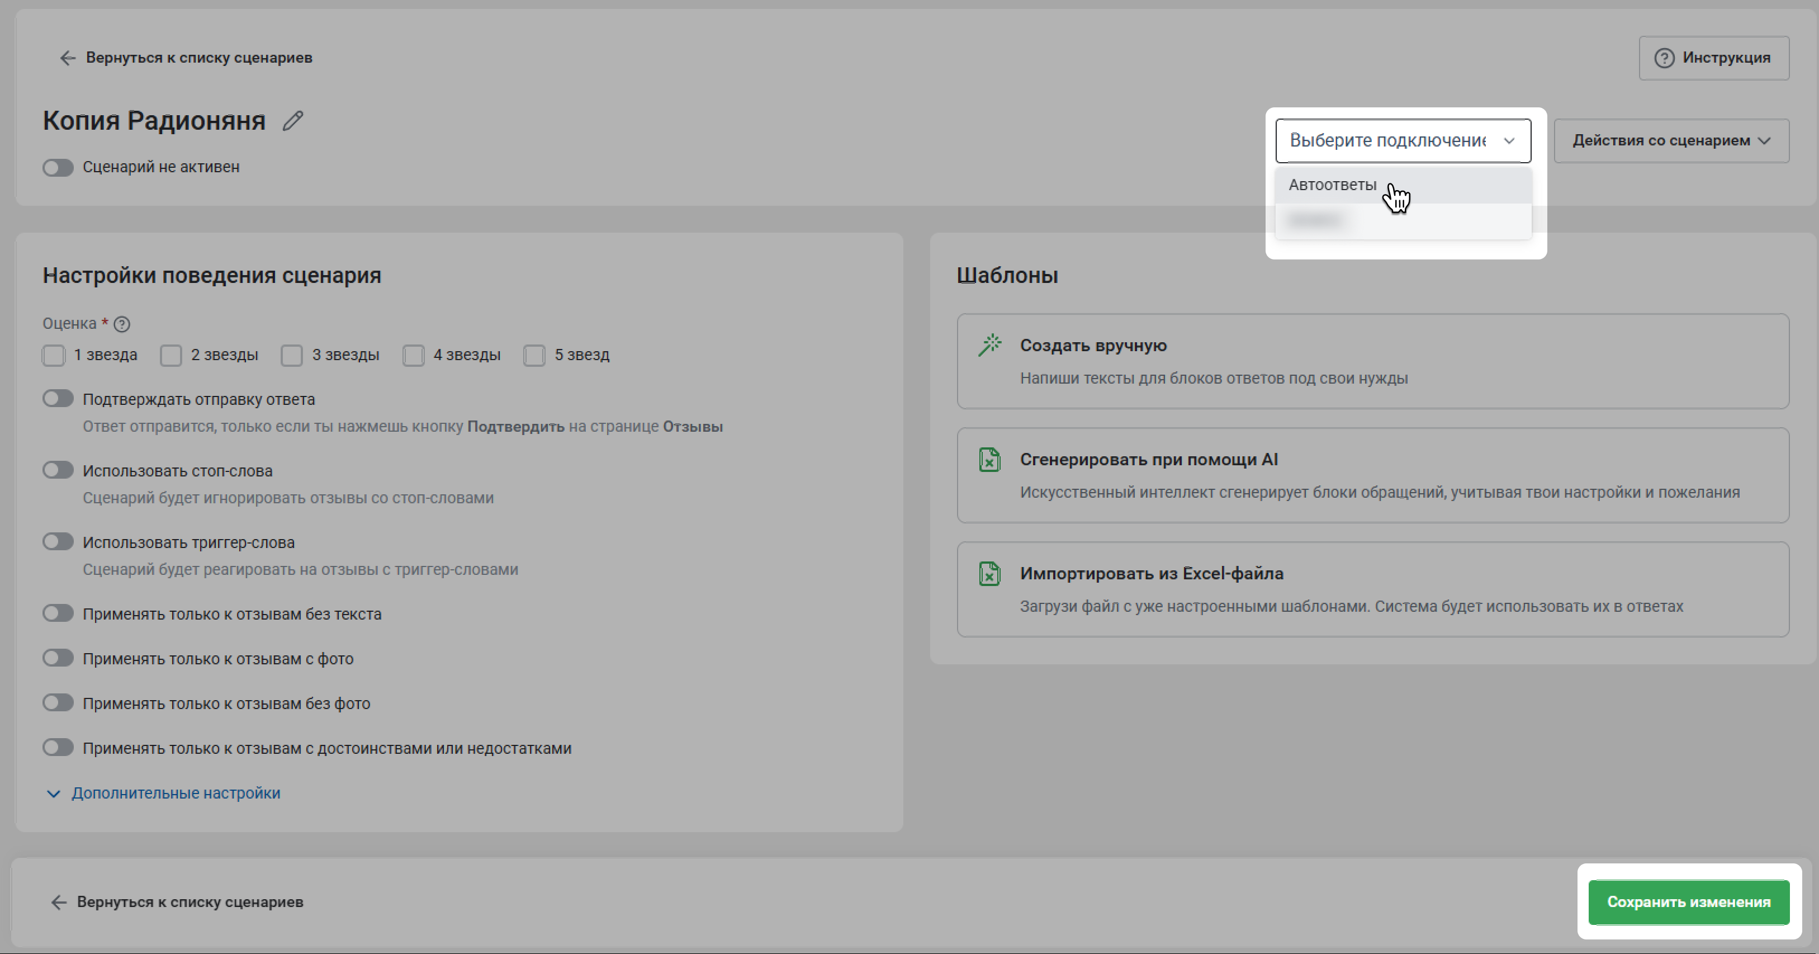
Task: Click Сценарий будет реагировать на отзывы с триггер-словами text
Action: [300, 569]
